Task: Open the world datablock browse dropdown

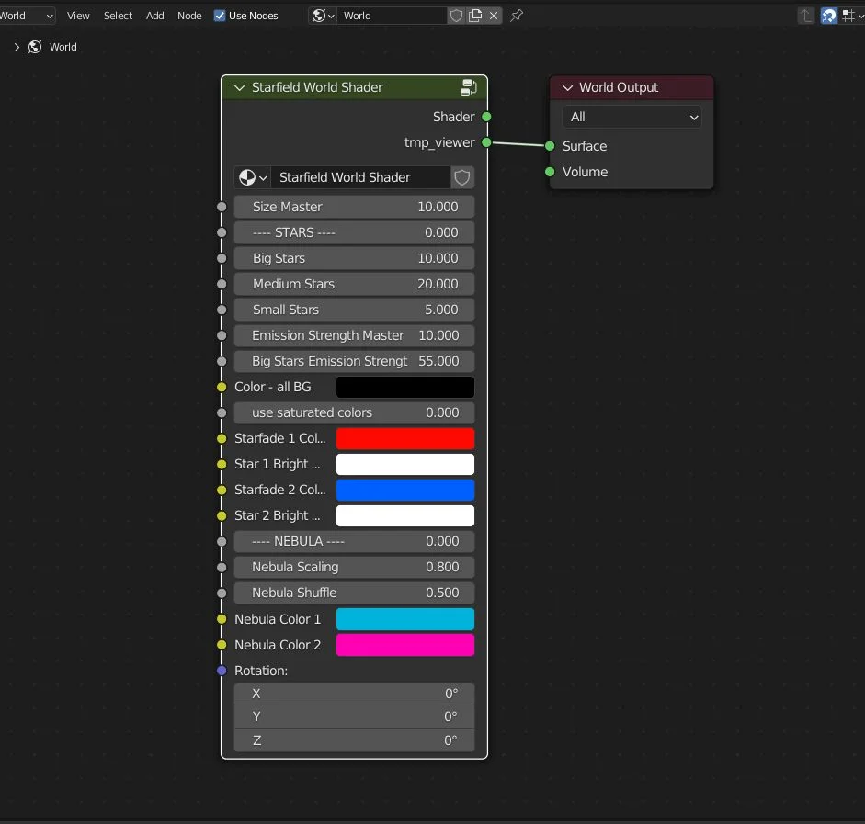Action: click(323, 16)
